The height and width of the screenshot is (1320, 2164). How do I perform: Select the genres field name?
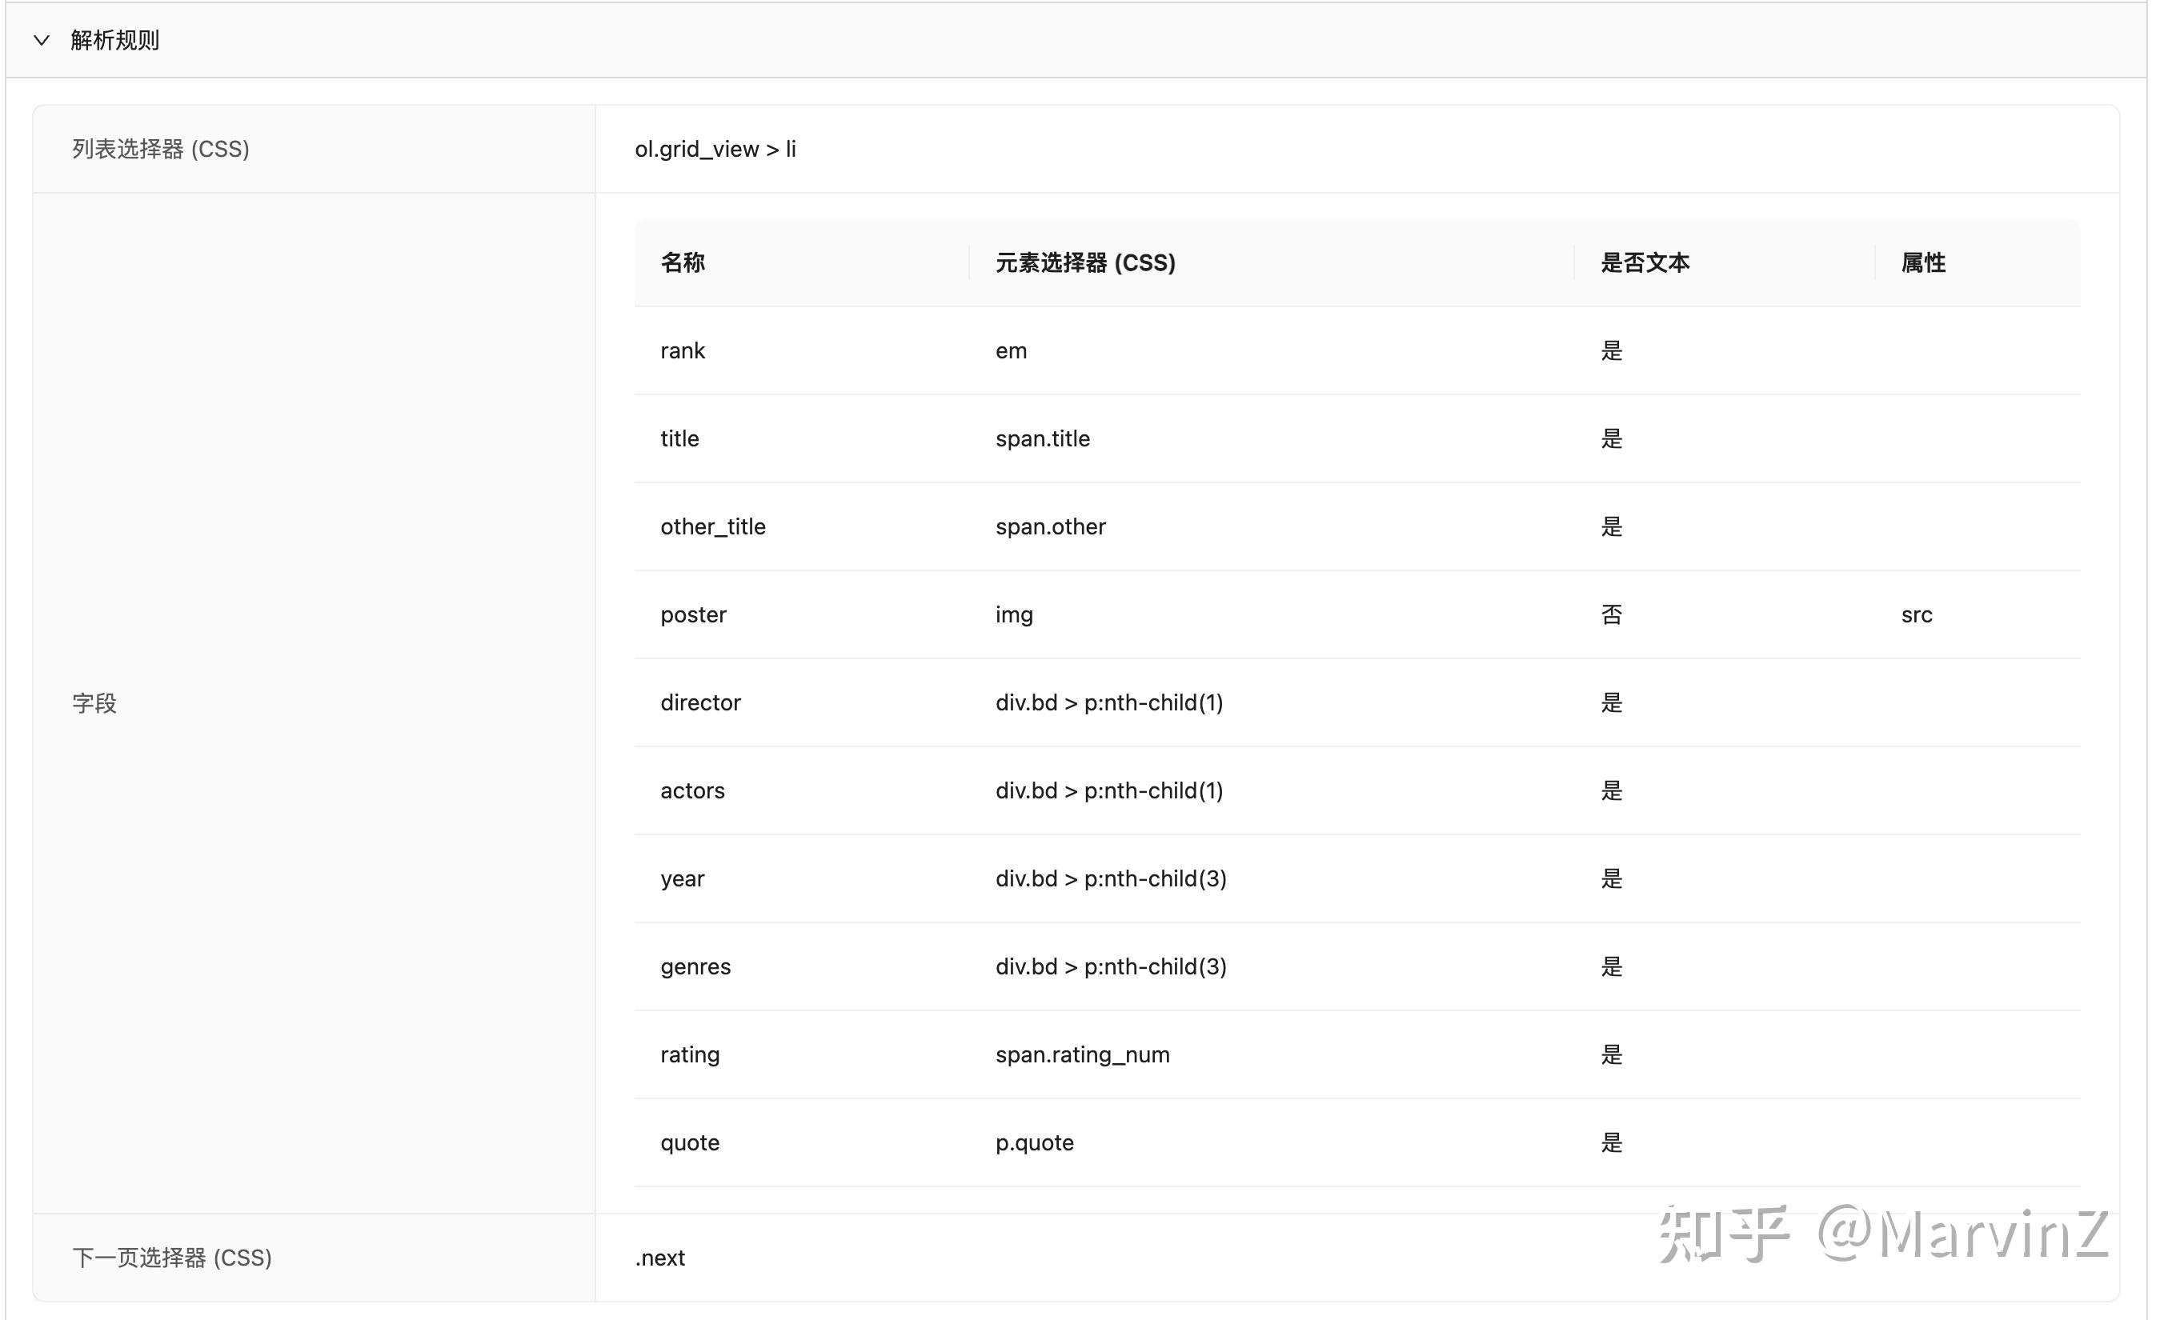pos(695,966)
